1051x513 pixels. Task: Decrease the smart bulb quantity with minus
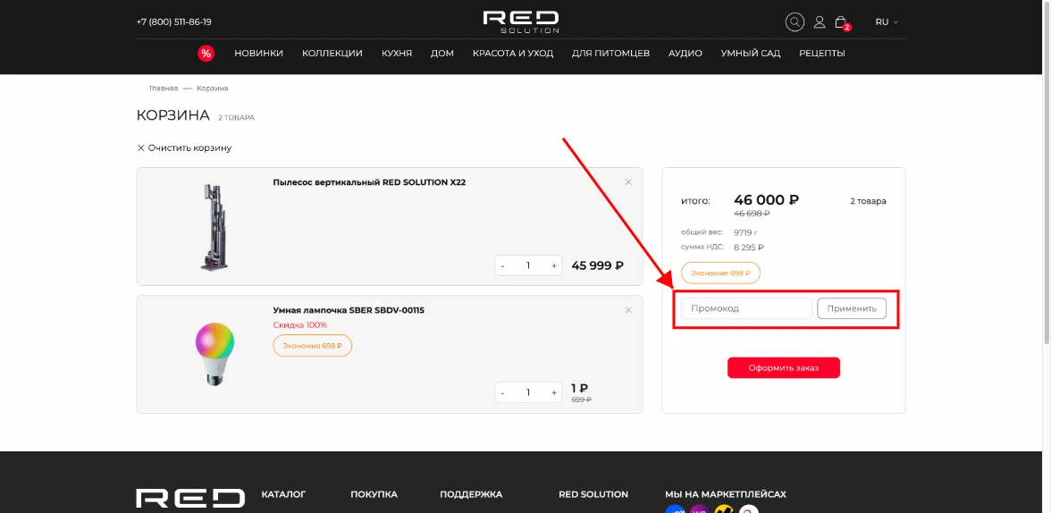(x=502, y=393)
